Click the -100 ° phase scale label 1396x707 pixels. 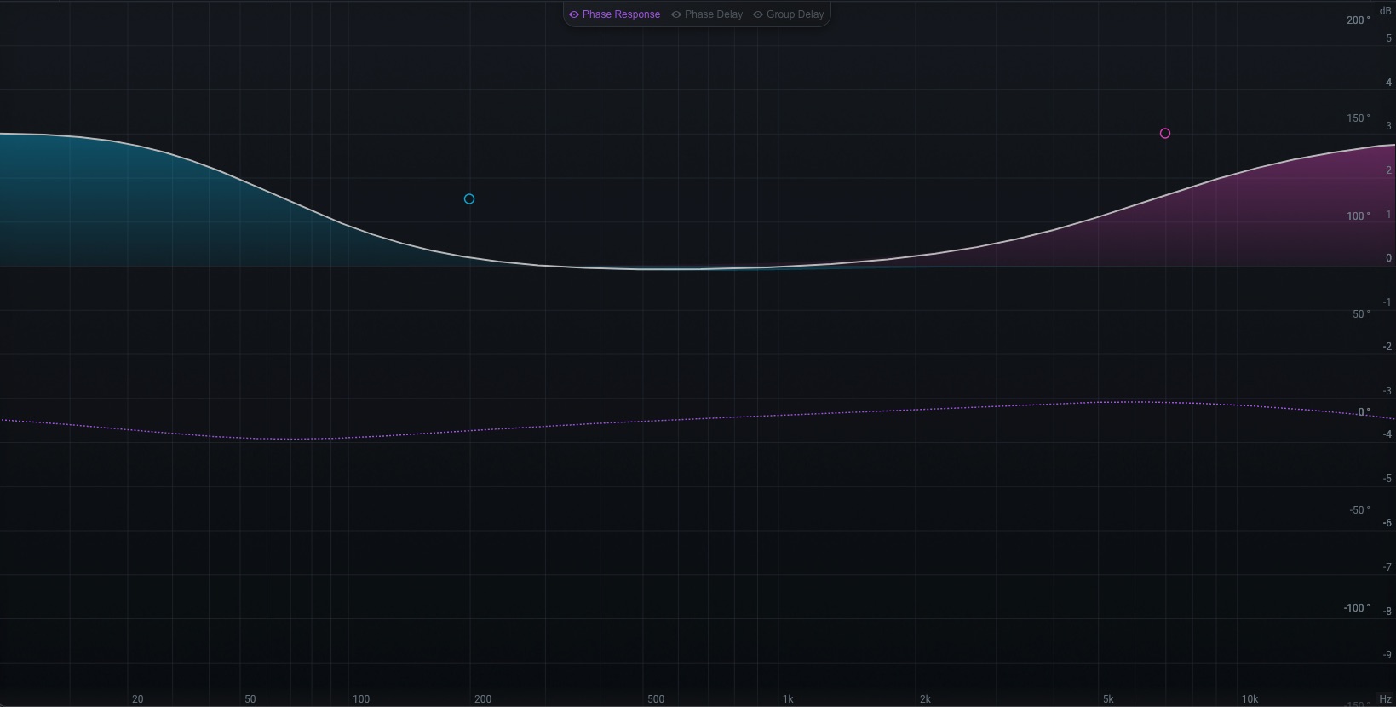tap(1358, 608)
